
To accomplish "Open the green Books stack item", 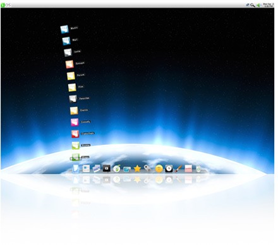I will pos(76,146).
